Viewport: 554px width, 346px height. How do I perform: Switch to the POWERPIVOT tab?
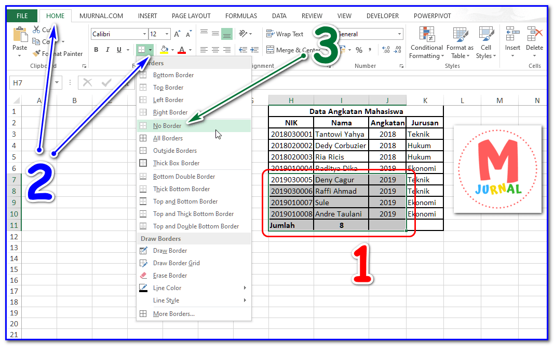pyautogui.click(x=432, y=16)
